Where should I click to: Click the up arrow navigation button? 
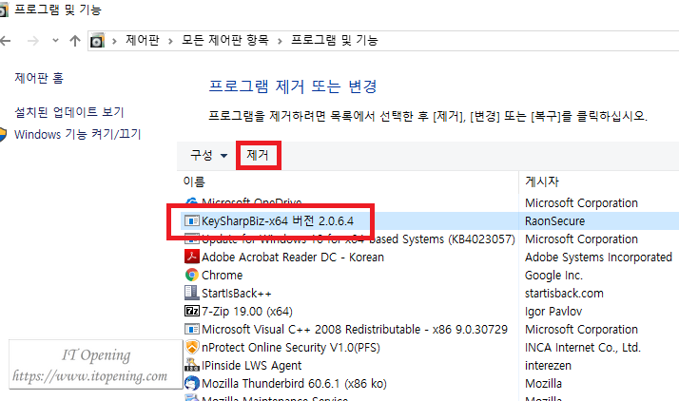pos(74,40)
